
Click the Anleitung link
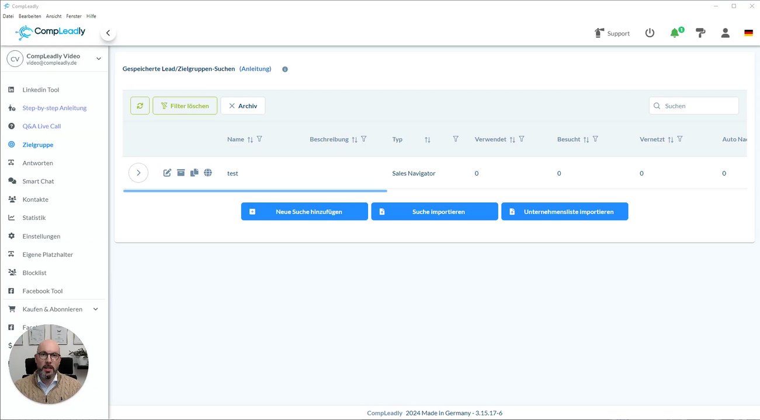click(255, 69)
